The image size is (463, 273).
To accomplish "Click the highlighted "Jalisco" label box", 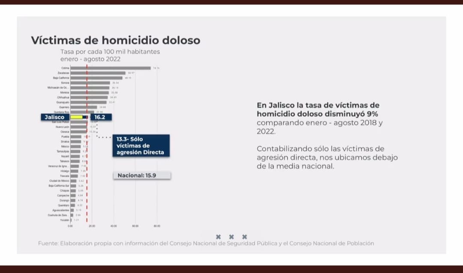I will (55, 117).
